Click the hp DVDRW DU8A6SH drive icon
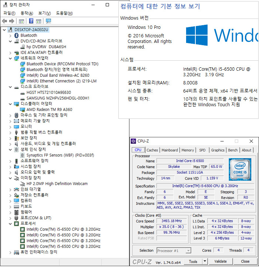This screenshot has width=259, height=268. click(x=23, y=47)
